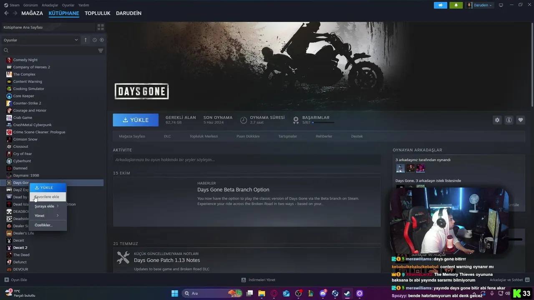Click Oyun Ekle add game button
Screen dimensions: 534x300
(15, 280)
